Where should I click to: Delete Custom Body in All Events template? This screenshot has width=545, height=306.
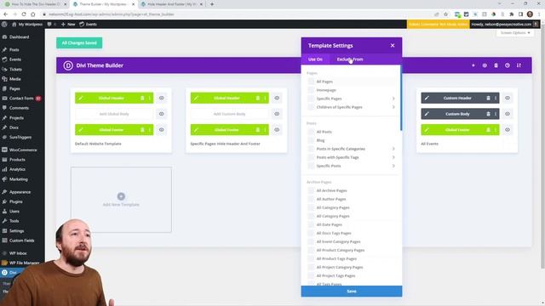[x=488, y=114]
